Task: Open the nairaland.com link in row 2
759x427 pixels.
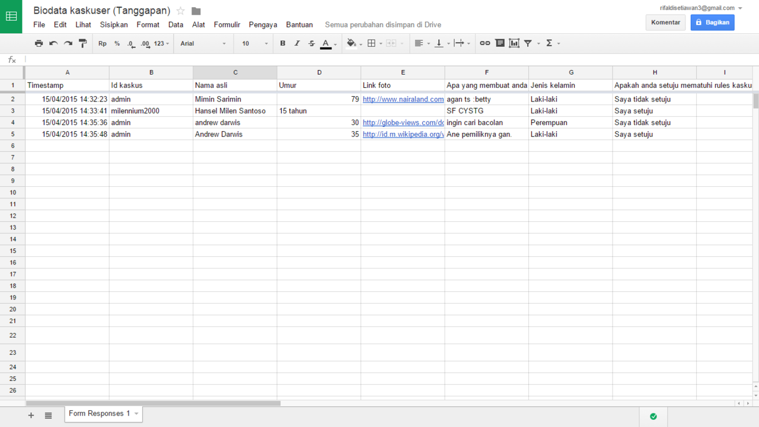Action: (403, 100)
